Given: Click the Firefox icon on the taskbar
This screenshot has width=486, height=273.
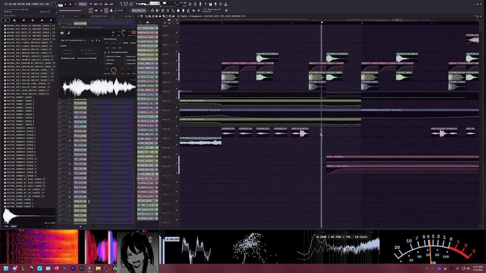Looking at the screenshot, I should pos(56,268).
